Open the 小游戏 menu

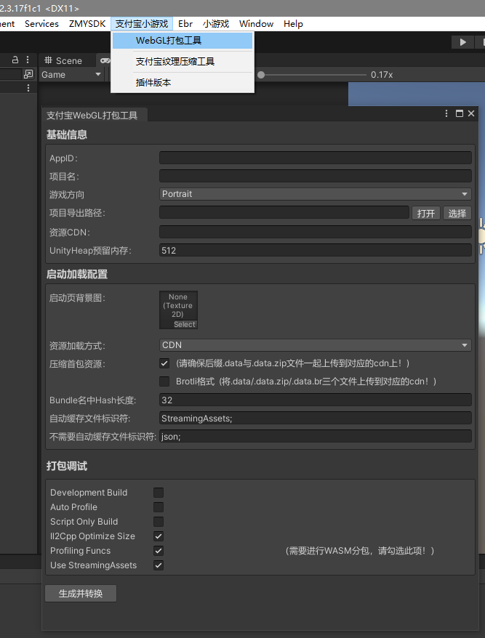(x=216, y=23)
